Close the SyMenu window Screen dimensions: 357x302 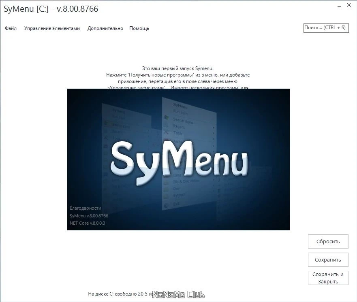click(x=349, y=5)
